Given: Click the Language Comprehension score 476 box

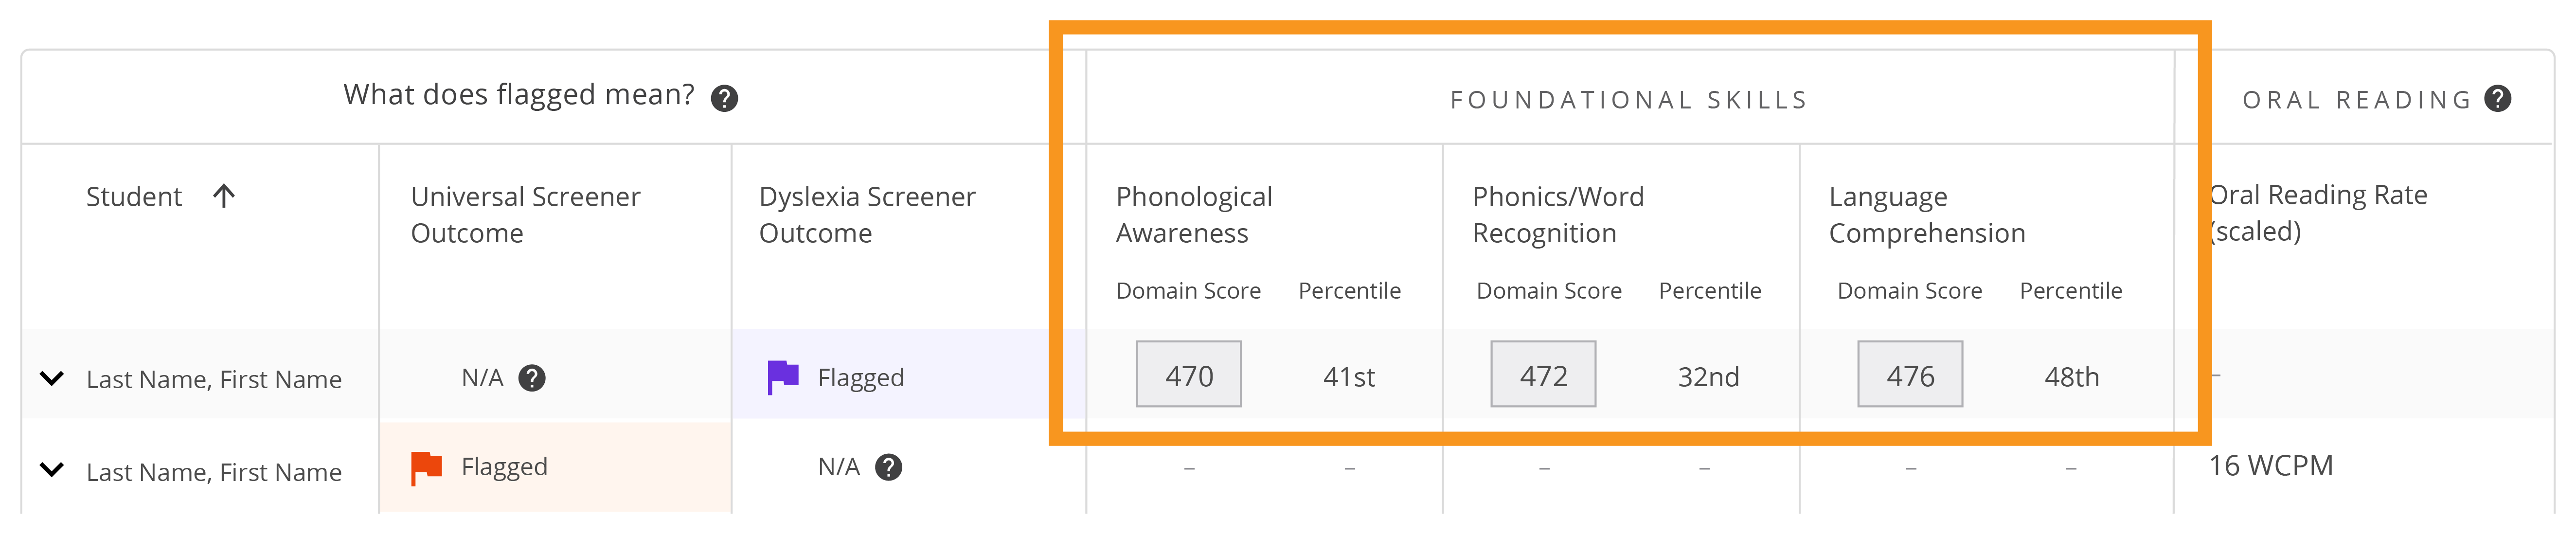Looking at the screenshot, I should click(1909, 374).
